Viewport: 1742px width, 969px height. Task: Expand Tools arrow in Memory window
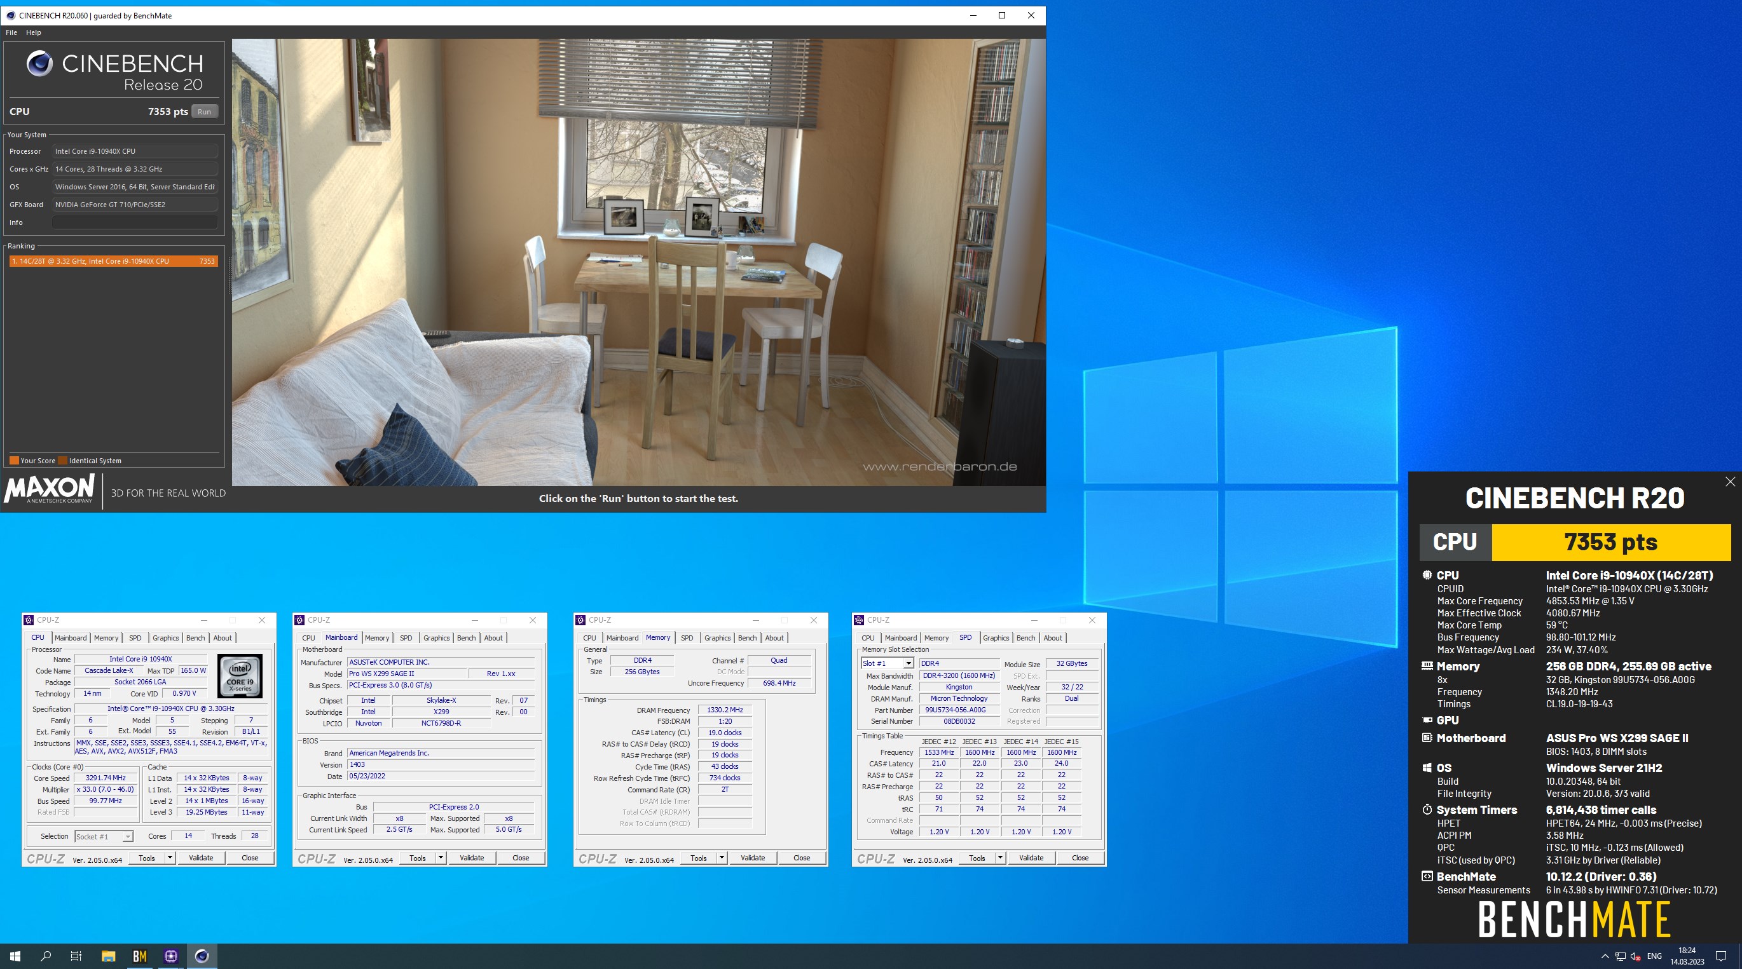722,858
